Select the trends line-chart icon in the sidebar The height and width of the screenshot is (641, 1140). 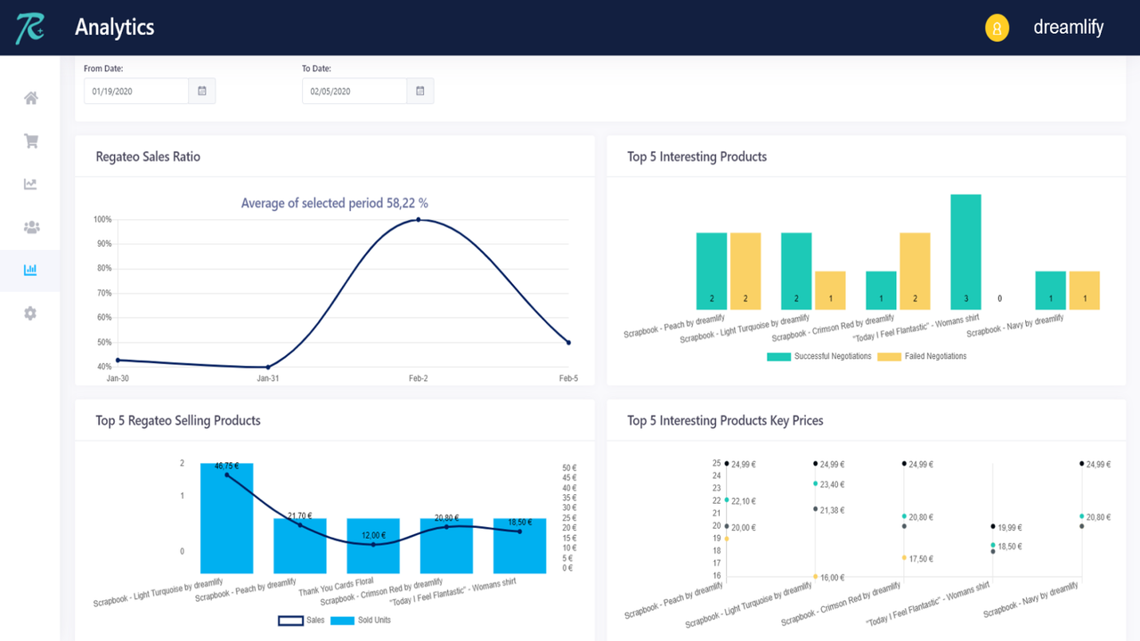point(29,184)
